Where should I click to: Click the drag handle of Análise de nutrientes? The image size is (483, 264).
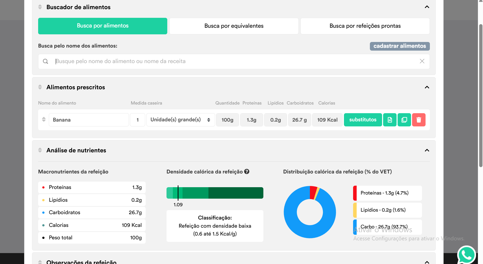40,150
